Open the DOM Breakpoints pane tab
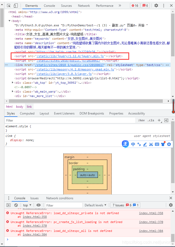The image size is (175, 247). pos(92,113)
